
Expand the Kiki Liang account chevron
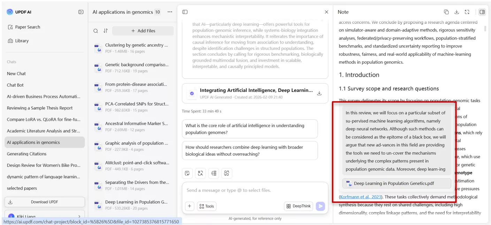(79, 216)
